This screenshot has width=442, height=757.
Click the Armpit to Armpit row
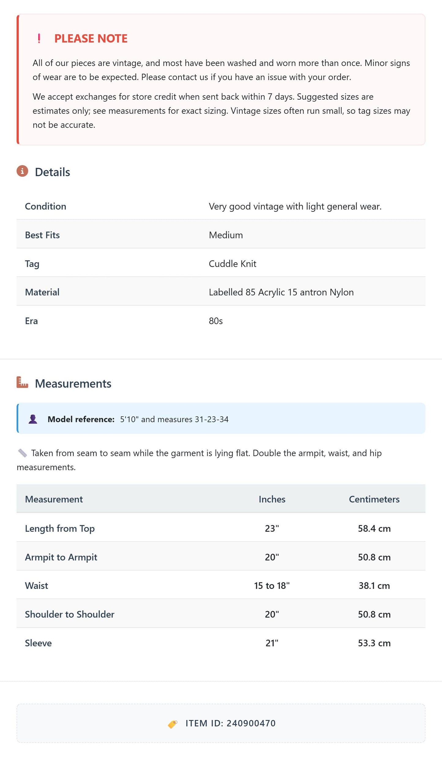click(x=221, y=557)
